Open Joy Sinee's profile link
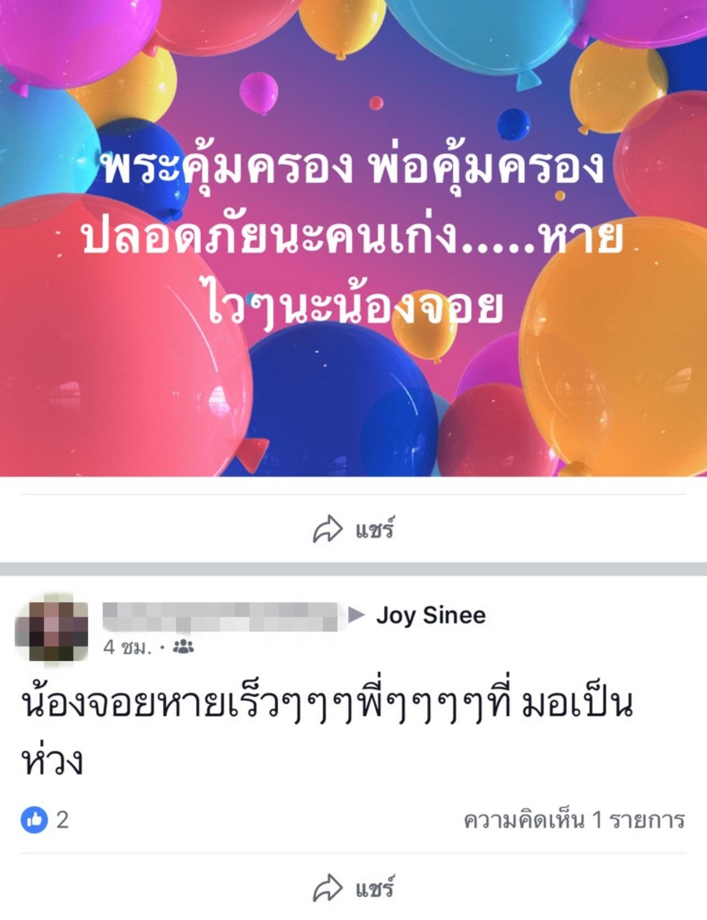Viewport: 707px width, 920px height. 431,615
